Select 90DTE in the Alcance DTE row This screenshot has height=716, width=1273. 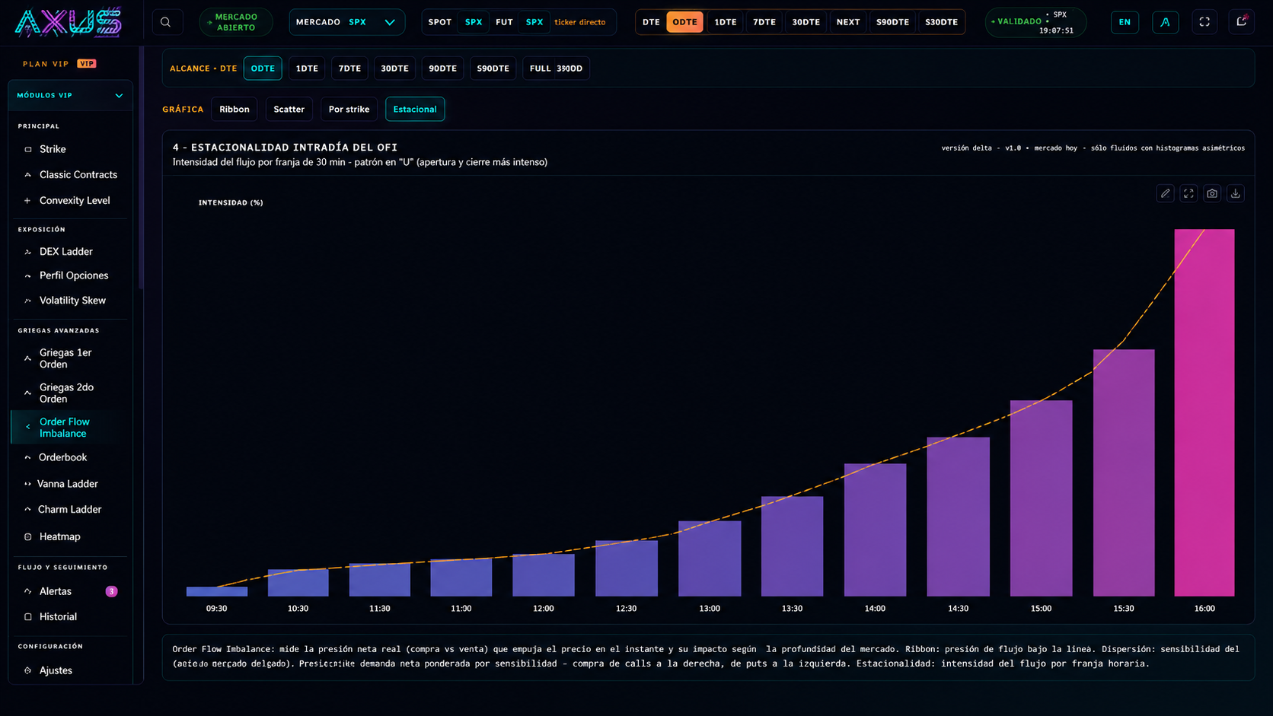coord(442,68)
